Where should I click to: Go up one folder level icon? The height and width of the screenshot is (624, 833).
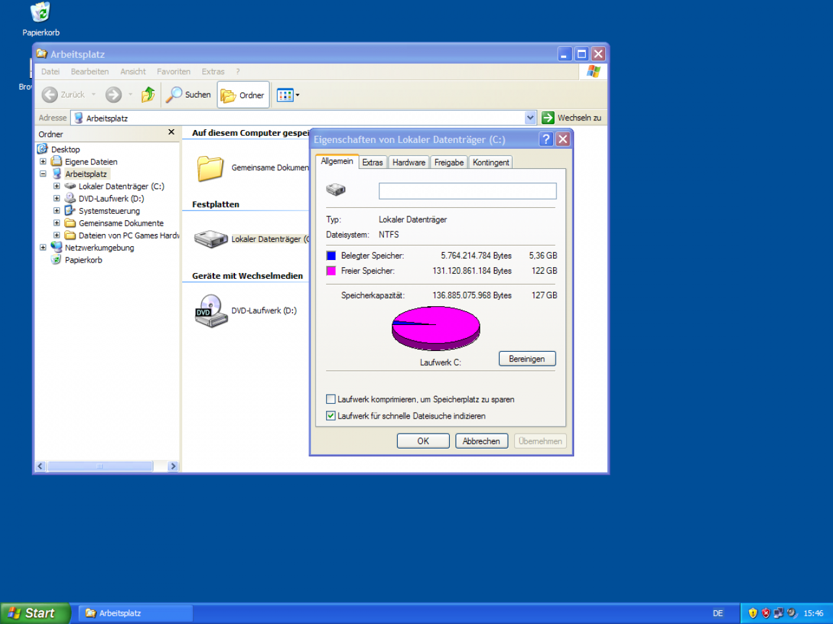(x=148, y=95)
